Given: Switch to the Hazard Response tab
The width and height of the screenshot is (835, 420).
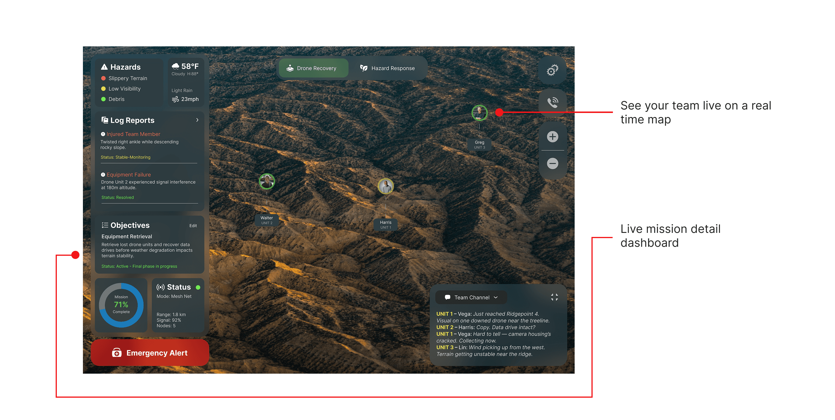Looking at the screenshot, I should (388, 68).
